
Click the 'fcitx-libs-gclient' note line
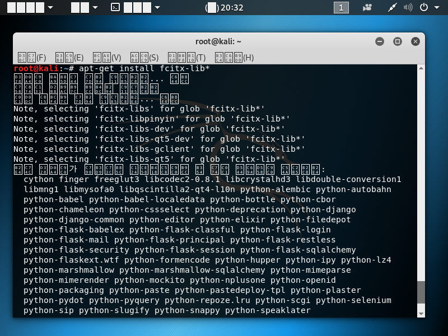159,149
